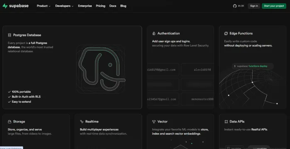Click the Data APIs icon

point(226,122)
